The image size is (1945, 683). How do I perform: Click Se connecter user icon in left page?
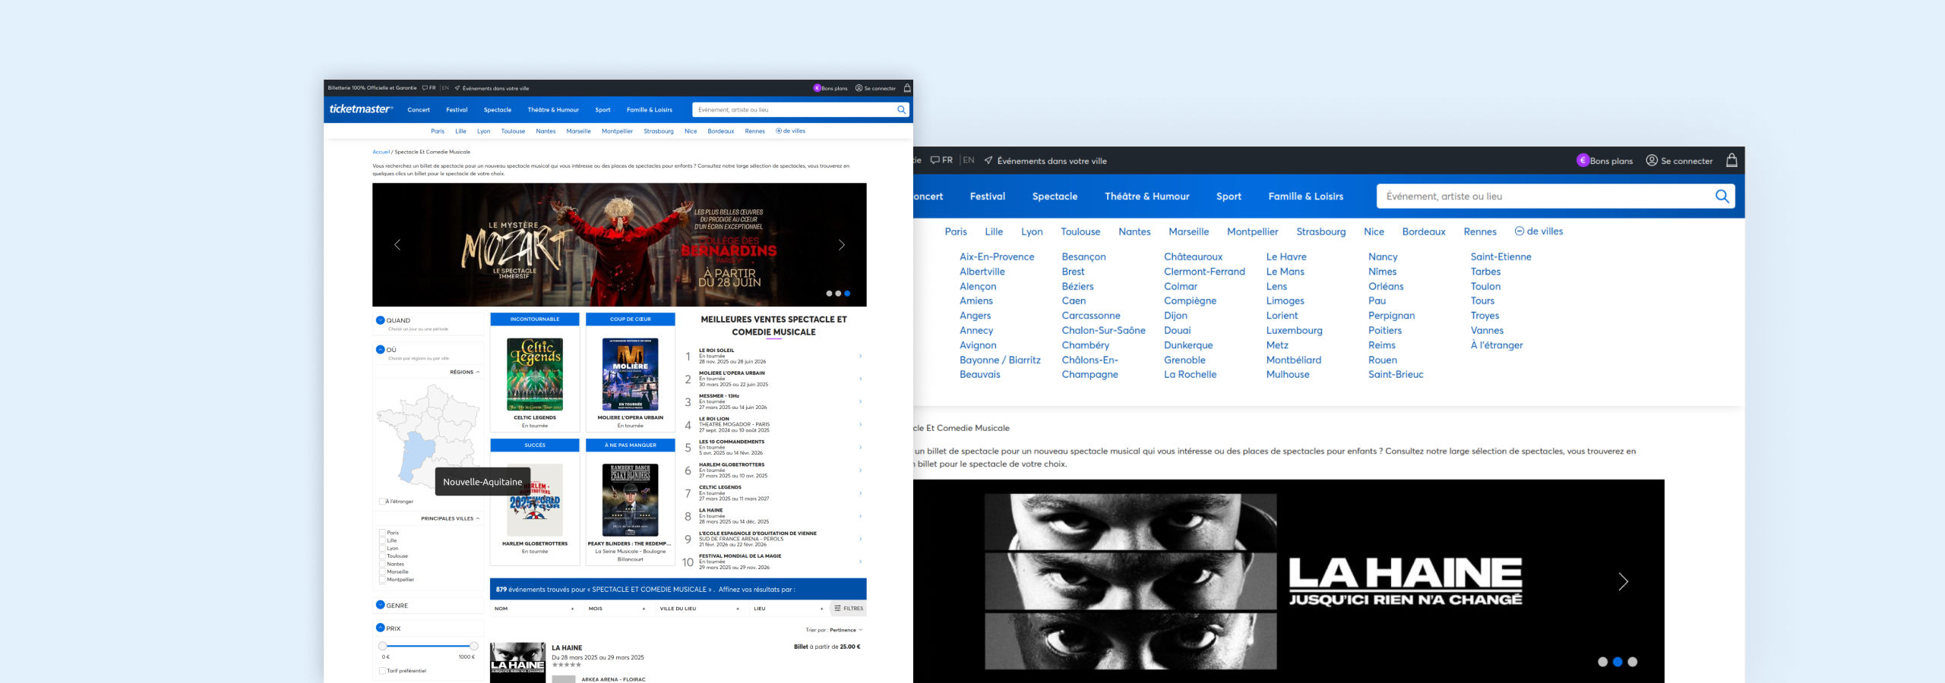coord(859,88)
